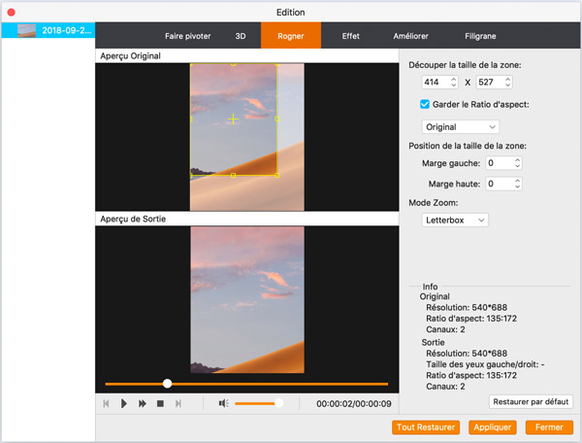
Task: Select the Rogner tab
Action: pos(291,36)
